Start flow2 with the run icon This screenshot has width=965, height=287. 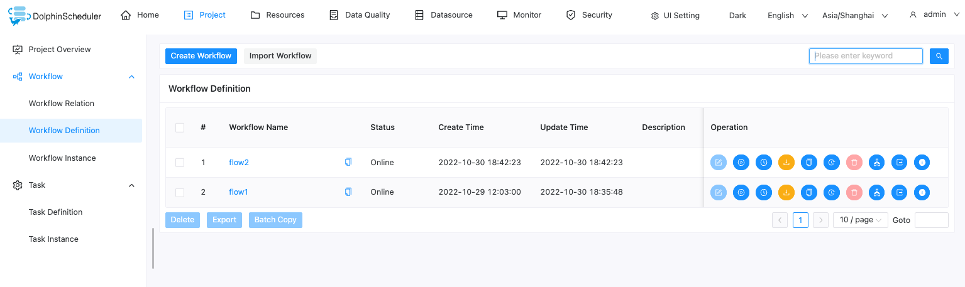tap(741, 162)
